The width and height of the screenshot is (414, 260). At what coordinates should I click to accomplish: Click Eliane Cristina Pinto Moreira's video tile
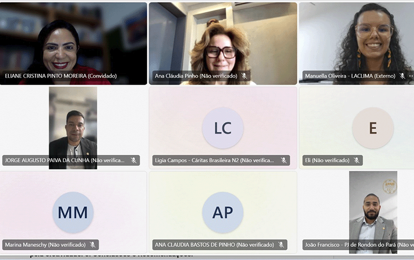click(73, 43)
